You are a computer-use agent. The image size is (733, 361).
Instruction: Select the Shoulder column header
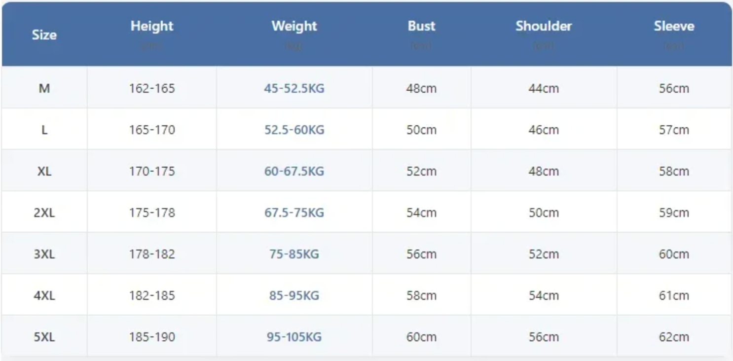[544, 26]
